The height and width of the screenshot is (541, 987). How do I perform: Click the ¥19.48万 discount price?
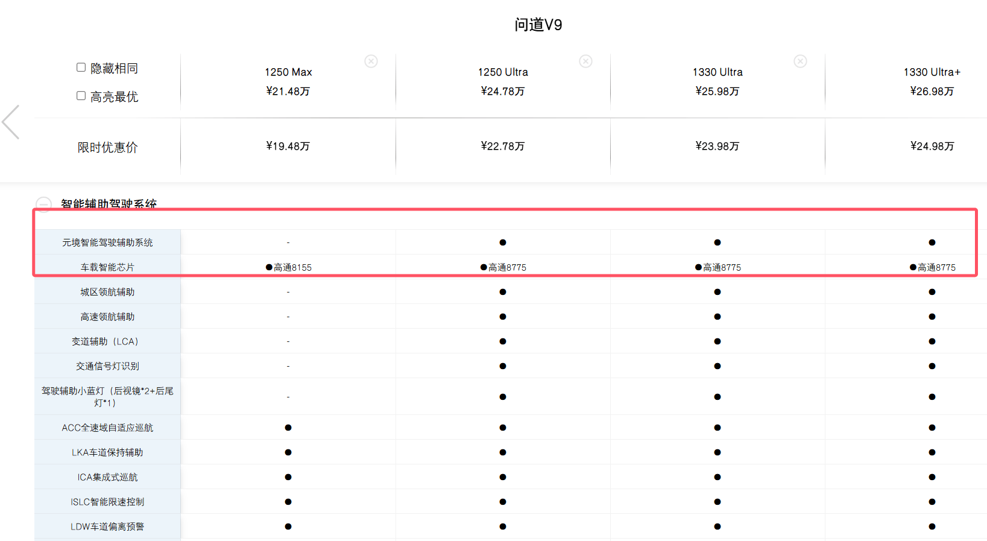288,146
